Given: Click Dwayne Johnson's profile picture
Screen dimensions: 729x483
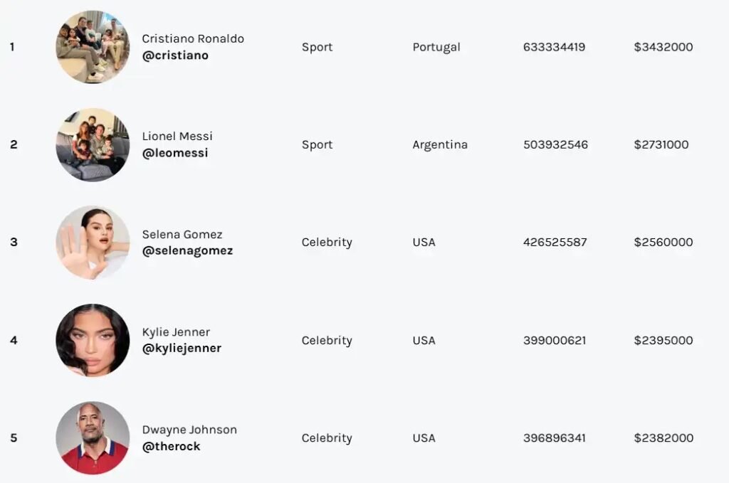Looking at the screenshot, I should 93,437.
